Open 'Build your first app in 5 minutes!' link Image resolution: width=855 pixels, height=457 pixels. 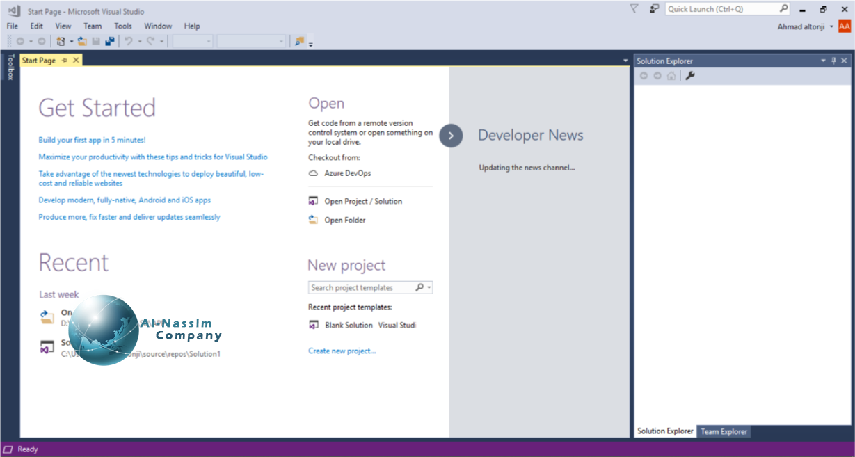click(92, 140)
